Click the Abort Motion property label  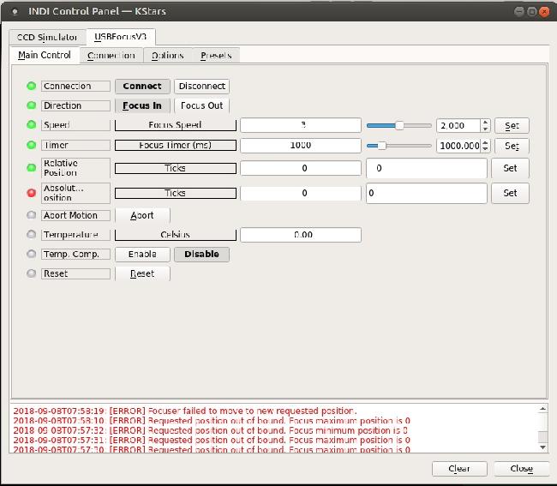pos(75,216)
